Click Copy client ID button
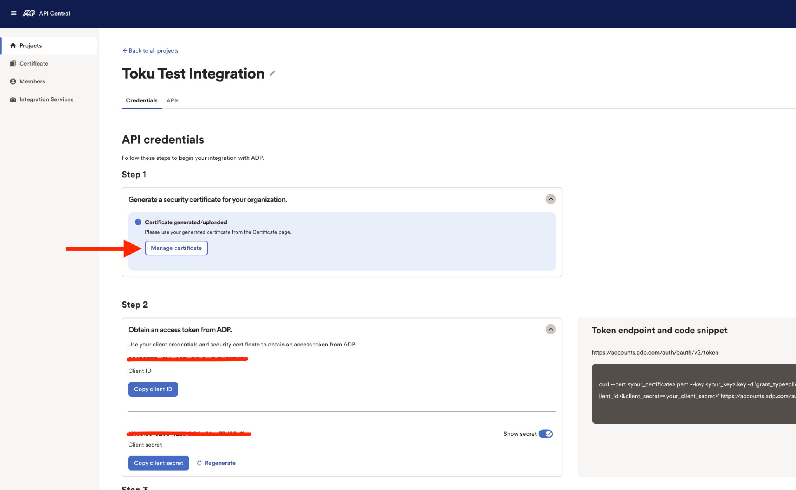The height and width of the screenshot is (490, 796). [153, 389]
